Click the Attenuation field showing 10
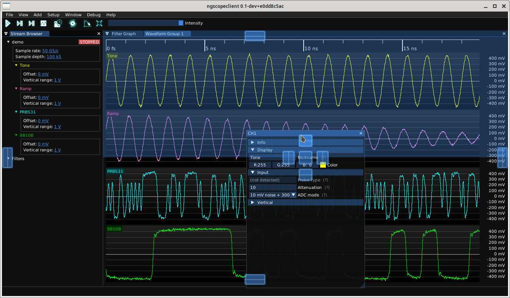 (273, 188)
